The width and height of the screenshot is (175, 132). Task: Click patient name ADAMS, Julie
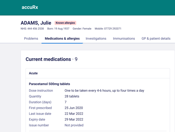click(x=36, y=23)
